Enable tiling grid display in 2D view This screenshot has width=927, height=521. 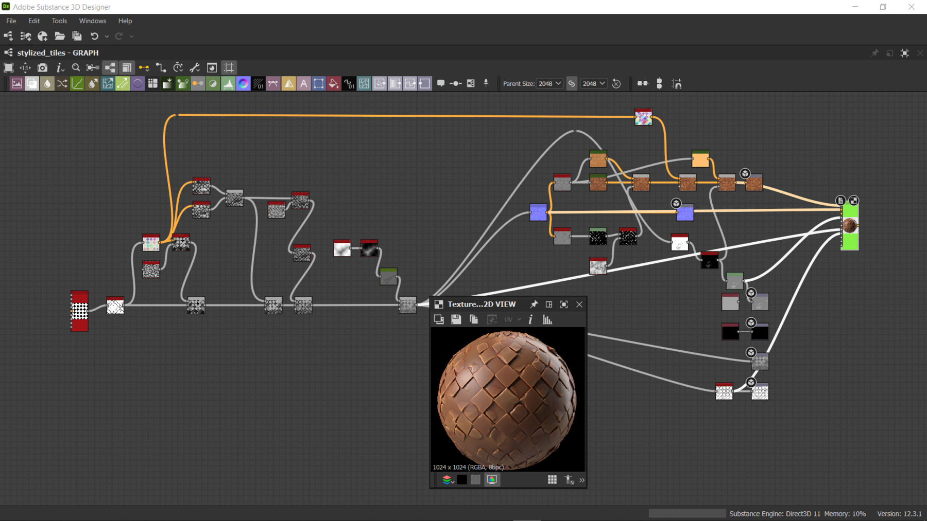pyautogui.click(x=552, y=479)
